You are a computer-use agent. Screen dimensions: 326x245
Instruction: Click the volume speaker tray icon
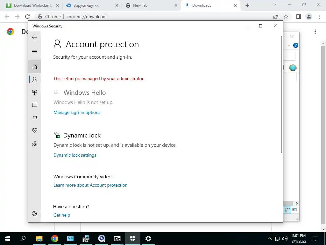pyautogui.click(x=285, y=239)
